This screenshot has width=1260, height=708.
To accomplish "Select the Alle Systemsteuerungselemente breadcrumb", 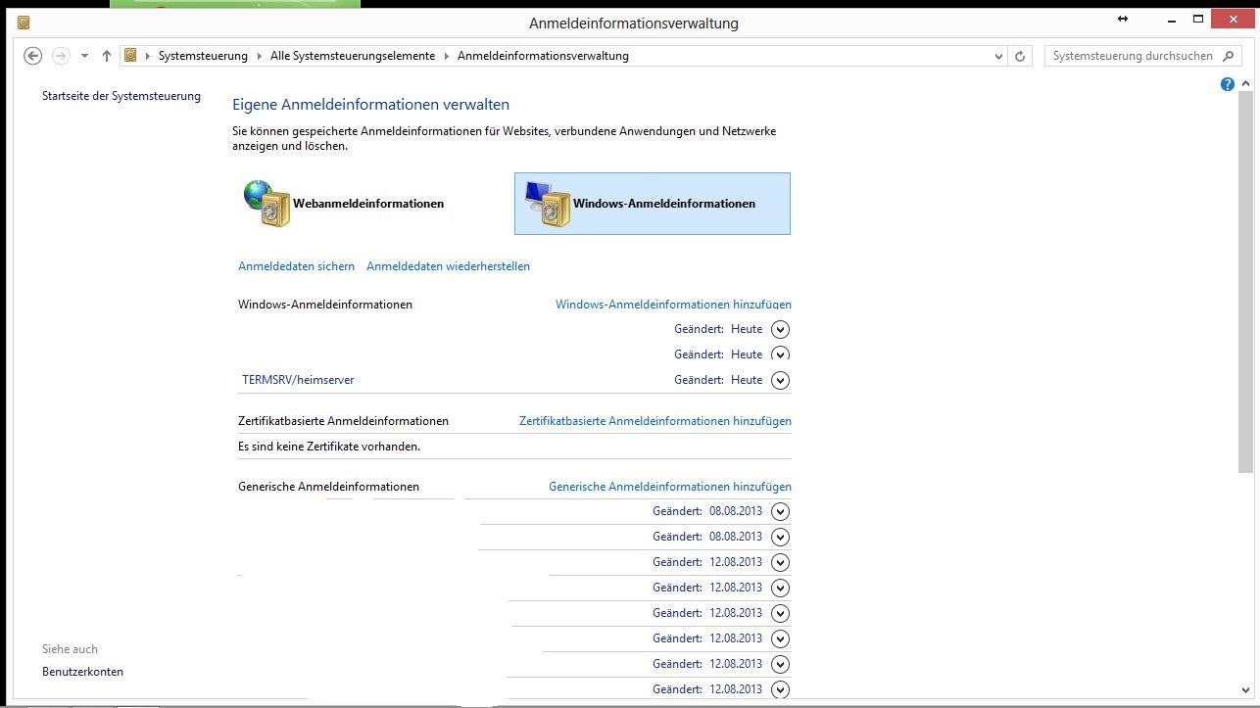I will point(353,56).
